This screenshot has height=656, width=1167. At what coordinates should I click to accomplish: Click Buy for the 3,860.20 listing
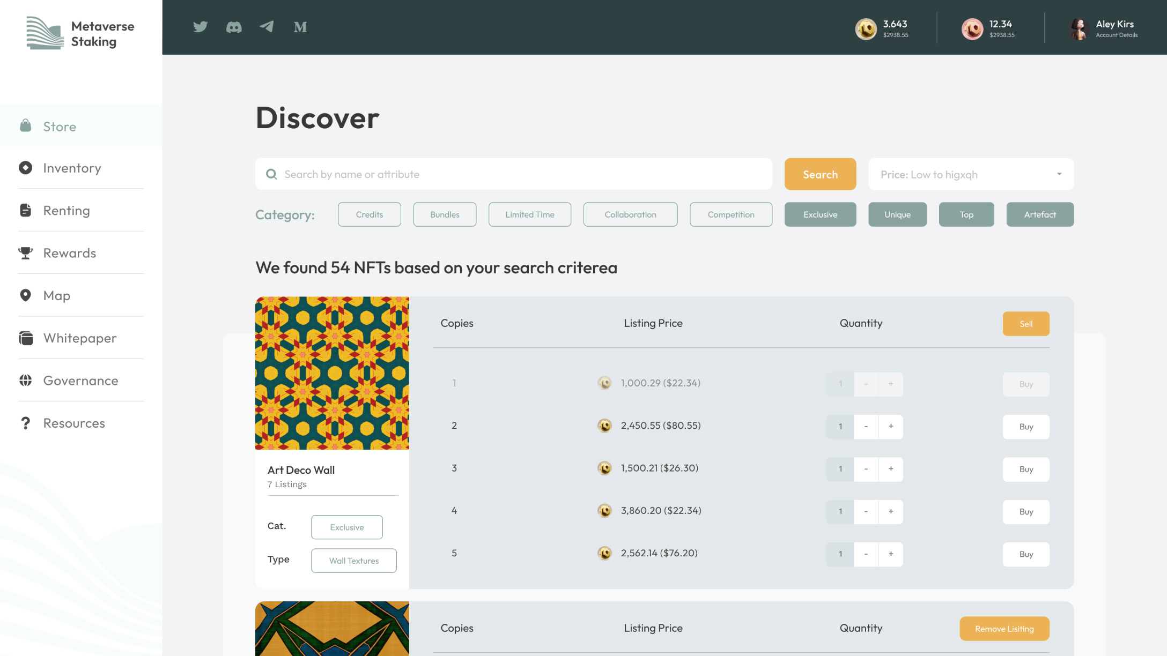1026,512
